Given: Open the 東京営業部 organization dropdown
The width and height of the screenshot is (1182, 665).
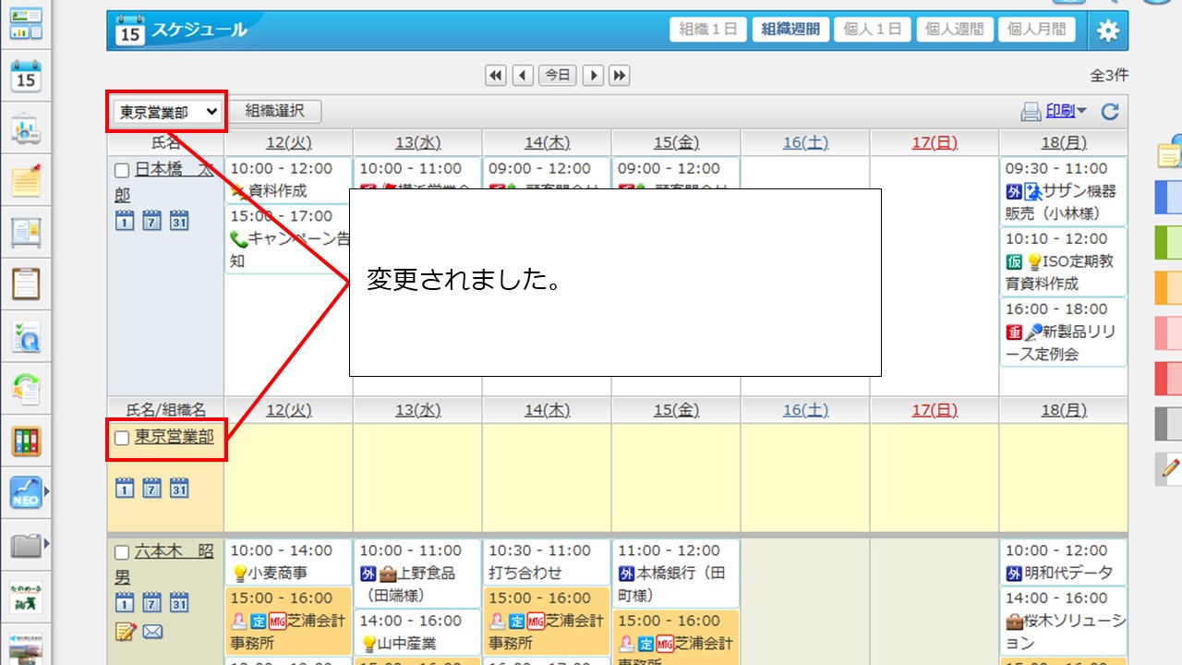Looking at the screenshot, I should tap(167, 112).
